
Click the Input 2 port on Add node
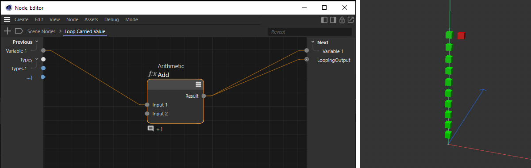point(147,114)
